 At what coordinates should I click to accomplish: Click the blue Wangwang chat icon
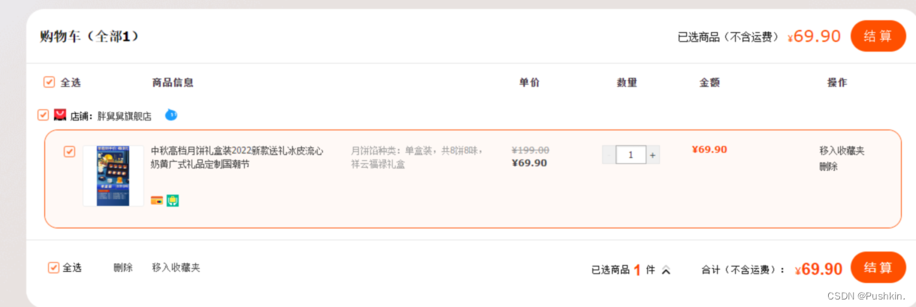click(x=171, y=115)
